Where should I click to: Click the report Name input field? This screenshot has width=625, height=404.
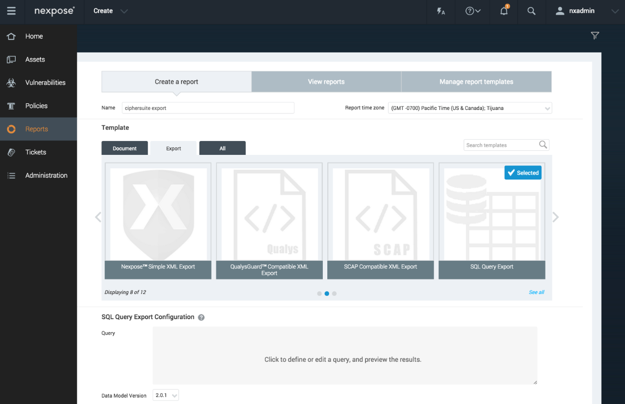click(x=208, y=108)
